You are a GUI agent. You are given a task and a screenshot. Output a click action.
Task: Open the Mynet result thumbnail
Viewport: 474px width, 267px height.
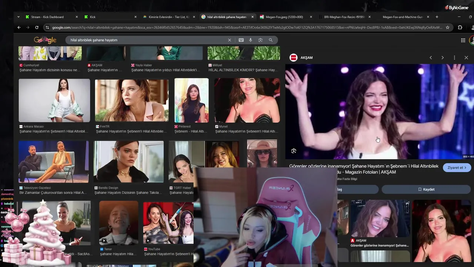point(247,100)
